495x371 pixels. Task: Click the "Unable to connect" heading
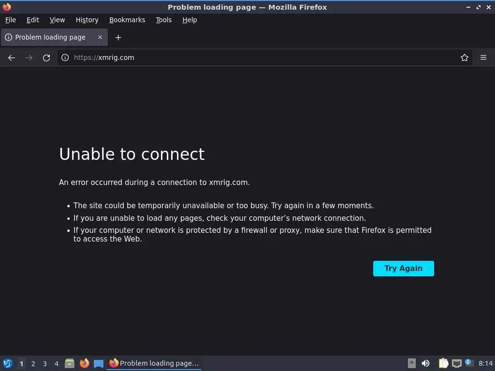click(x=131, y=154)
